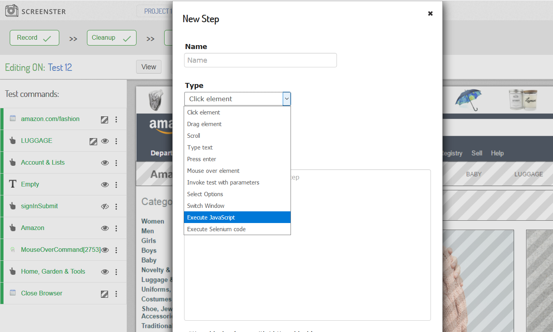Toggle crossed eye visibility for signInSubmit step
The height and width of the screenshot is (332, 553).
click(105, 207)
